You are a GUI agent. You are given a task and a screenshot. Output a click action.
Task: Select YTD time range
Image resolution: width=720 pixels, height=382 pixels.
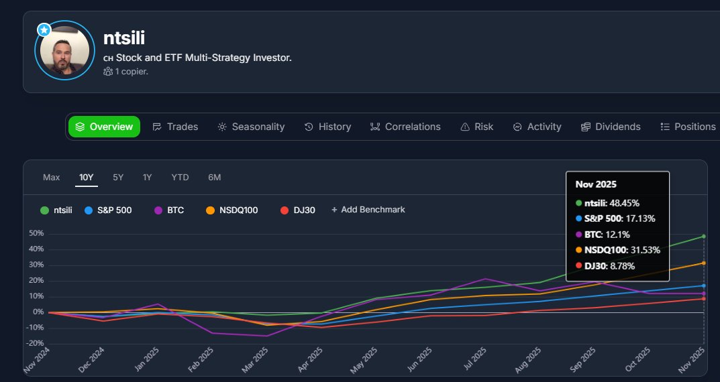180,178
